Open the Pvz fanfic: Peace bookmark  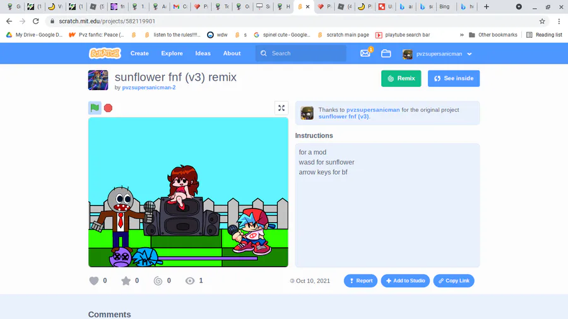click(97, 35)
